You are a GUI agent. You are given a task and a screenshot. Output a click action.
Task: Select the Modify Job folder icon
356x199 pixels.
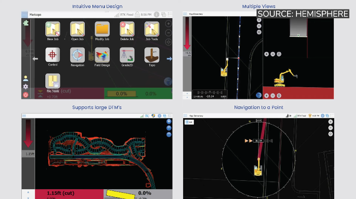pyautogui.click(x=102, y=30)
